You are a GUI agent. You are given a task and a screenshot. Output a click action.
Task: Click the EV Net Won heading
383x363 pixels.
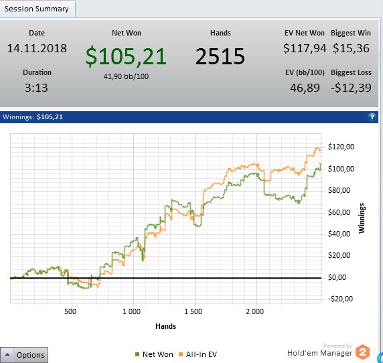(x=305, y=33)
